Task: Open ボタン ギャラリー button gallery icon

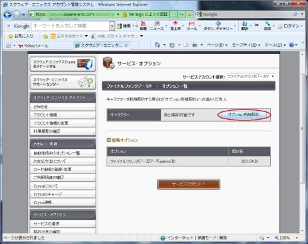Action: coord(218,26)
